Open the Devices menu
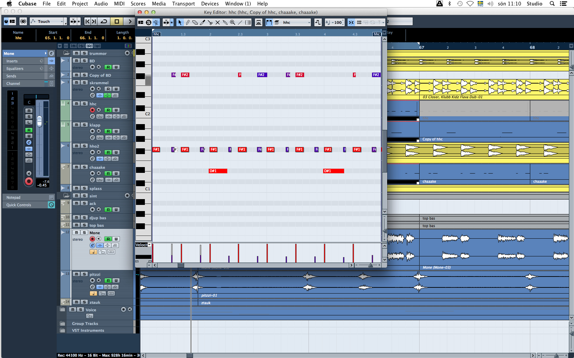The image size is (574, 358). pyautogui.click(x=210, y=4)
